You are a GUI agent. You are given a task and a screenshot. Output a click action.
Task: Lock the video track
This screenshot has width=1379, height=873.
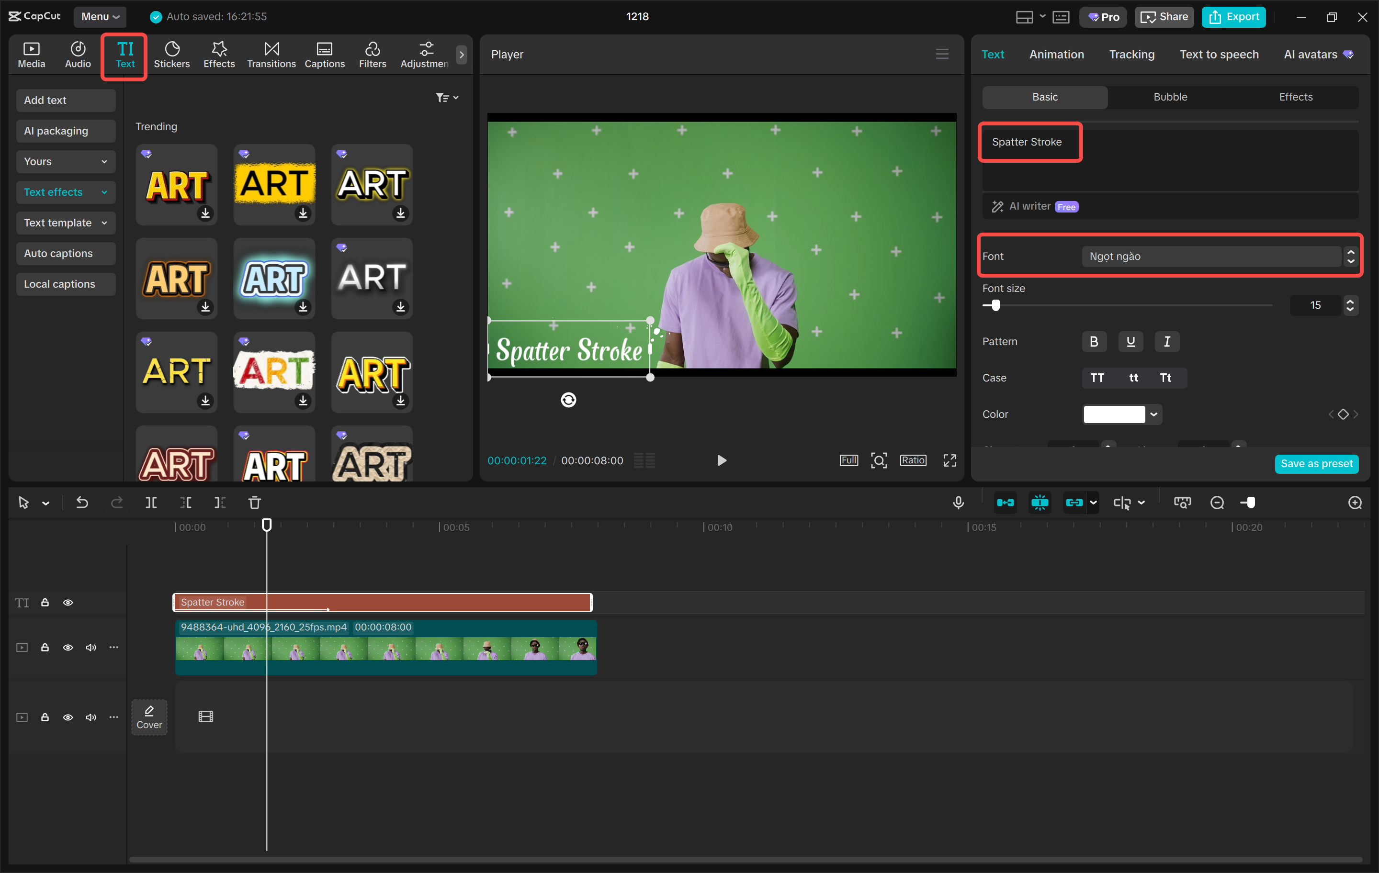click(x=45, y=648)
